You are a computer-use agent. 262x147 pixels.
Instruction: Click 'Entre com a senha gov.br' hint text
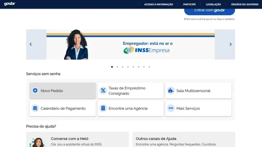[x=209, y=19]
